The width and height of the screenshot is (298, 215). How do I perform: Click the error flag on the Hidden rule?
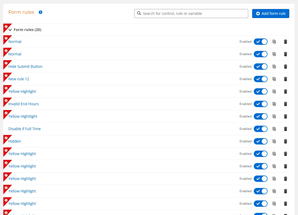pyautogui.click(x=6, y=138)
